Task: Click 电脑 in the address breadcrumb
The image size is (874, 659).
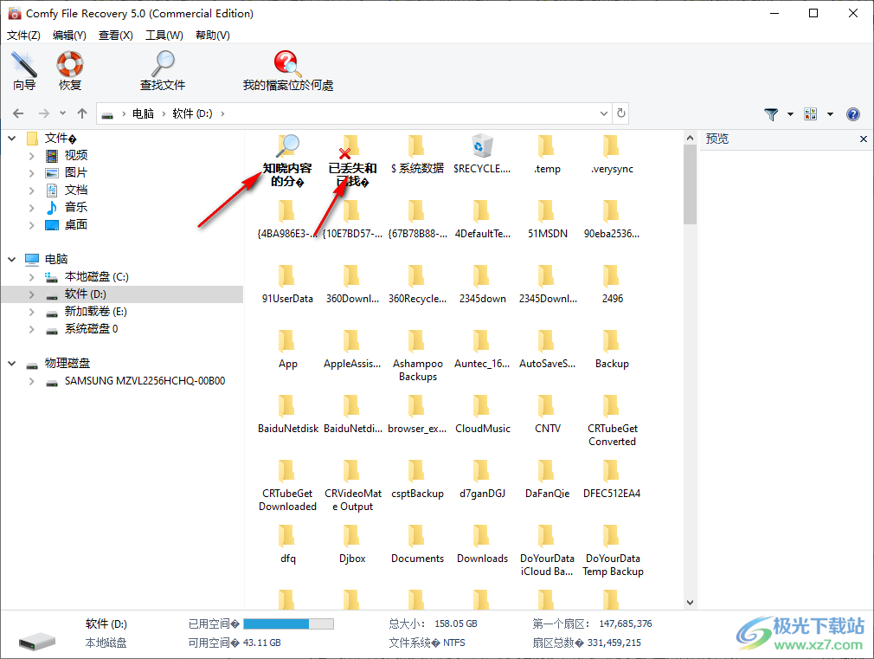Action: point(143,113)
